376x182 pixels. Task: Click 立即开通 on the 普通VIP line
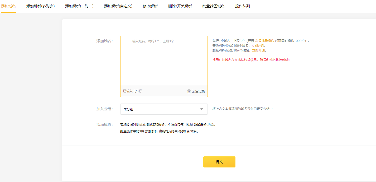(258, 46)
